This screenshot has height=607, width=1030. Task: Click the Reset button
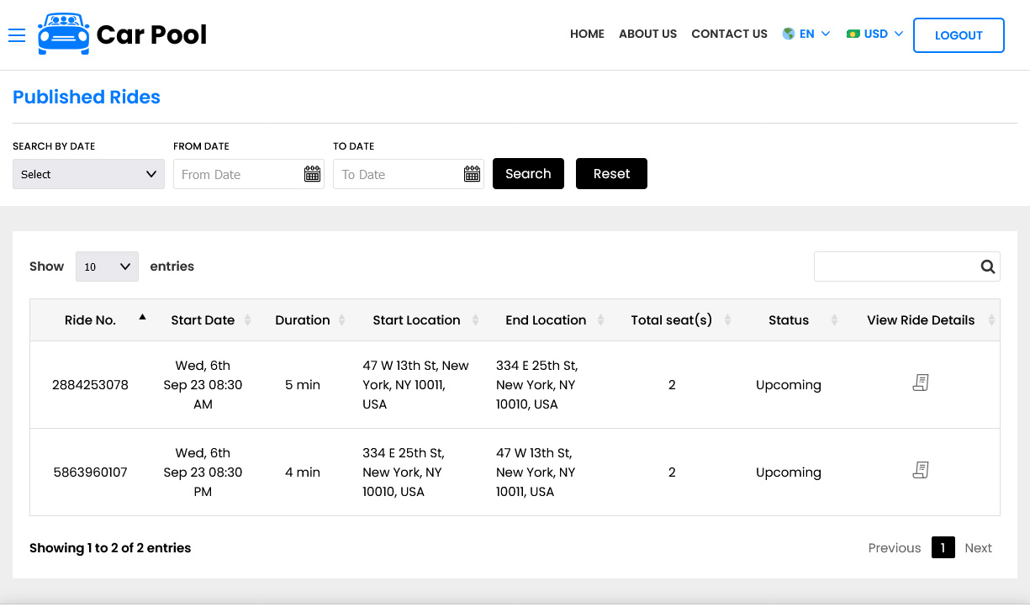[611, 174]
